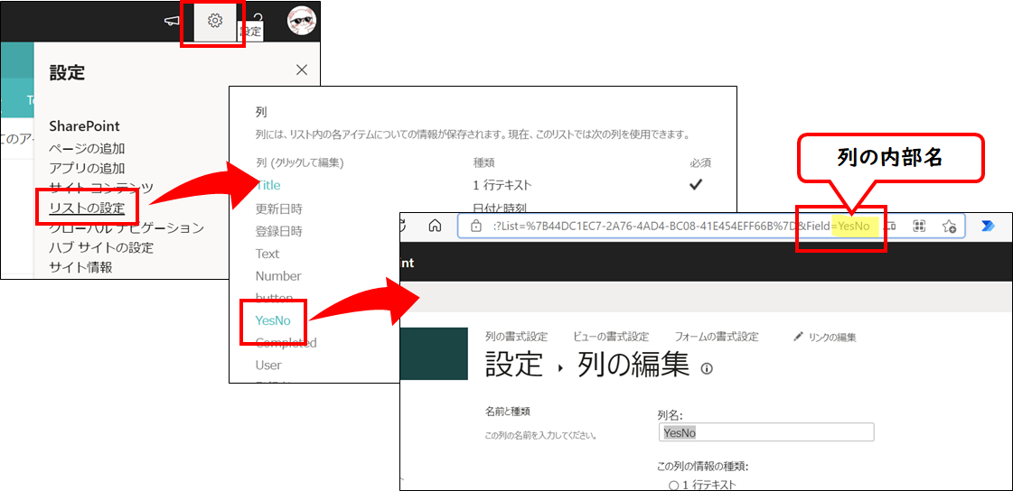Click the browser home icon
Viewport: 1013px width, 491px height.
pos(436,226)
